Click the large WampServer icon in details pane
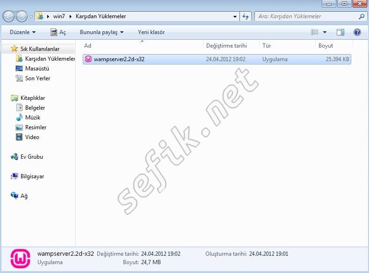Screen dimensions: 369x273 point(20,259)
